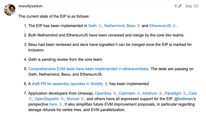
Task: Follow the 'here' perspective link
Action: tap(53, 104)
